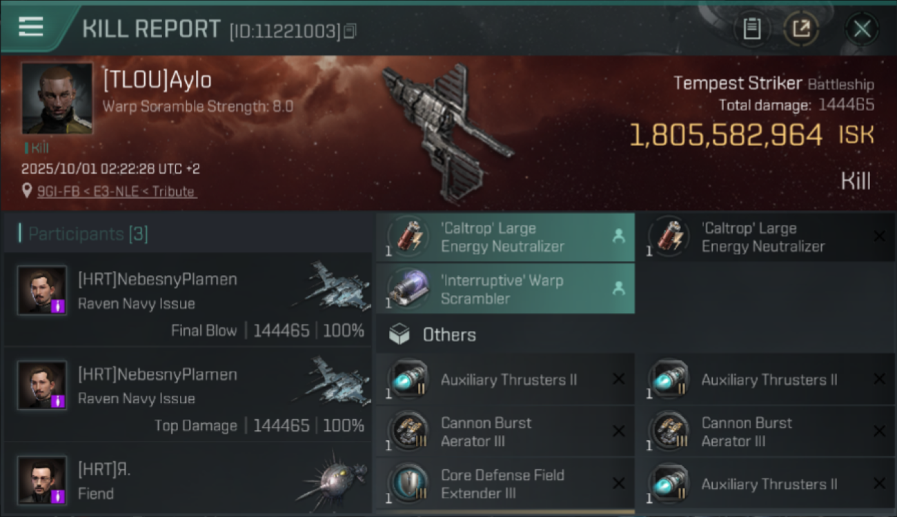Open NebesnyPlamen Final Blow portrait

point(42,290)
